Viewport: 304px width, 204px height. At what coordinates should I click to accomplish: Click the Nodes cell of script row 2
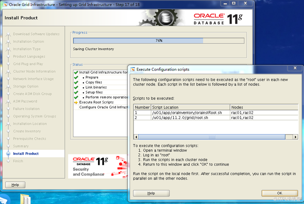264,117
